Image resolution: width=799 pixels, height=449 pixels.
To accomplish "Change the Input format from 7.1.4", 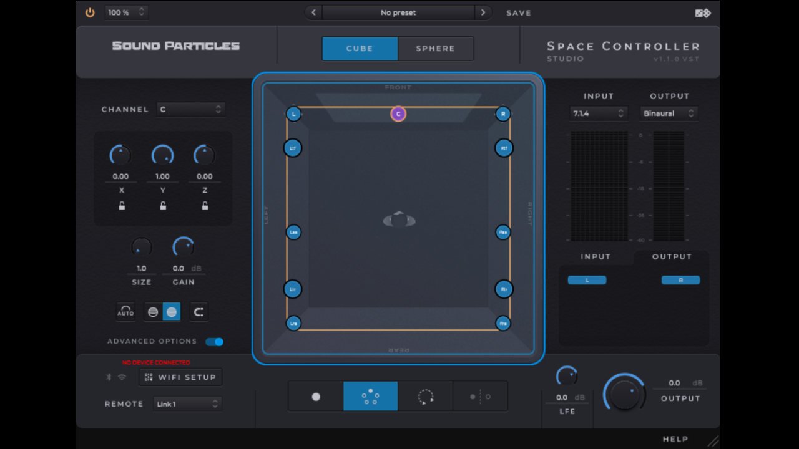I will click(598, 113).
